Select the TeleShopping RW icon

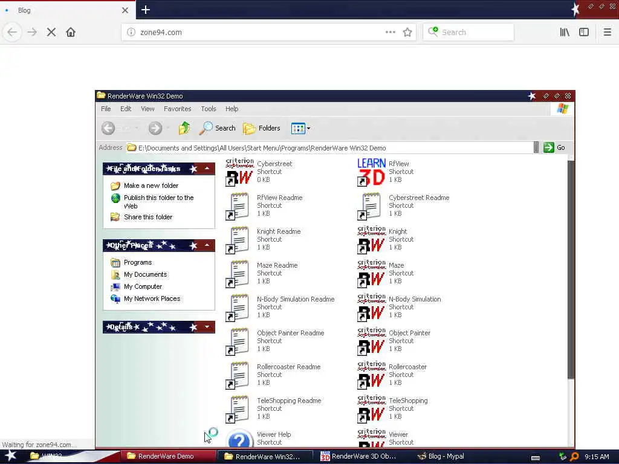pos(371,410)
